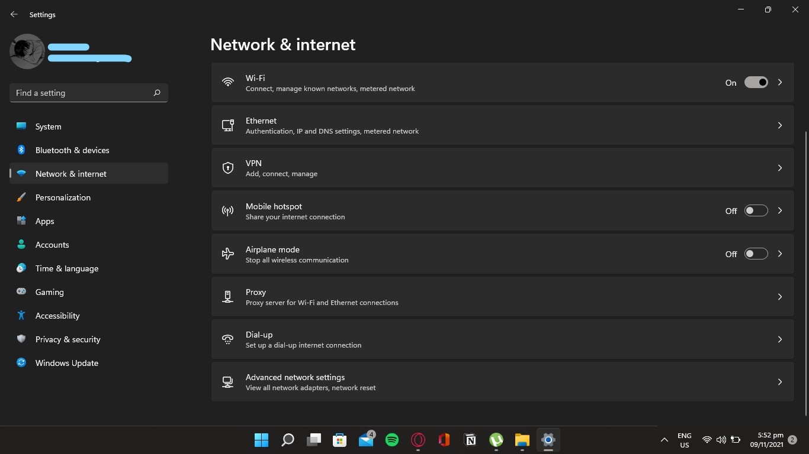Switch to Windows Update section
Image resolution: width=809 pixels, height=454 pixels.
89,363
